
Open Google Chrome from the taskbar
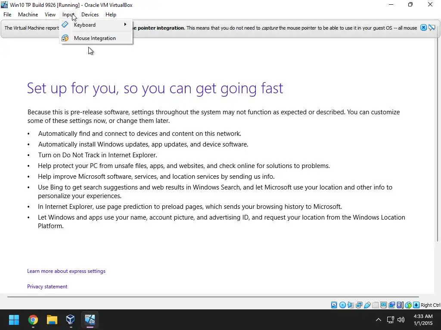point(33,320)
